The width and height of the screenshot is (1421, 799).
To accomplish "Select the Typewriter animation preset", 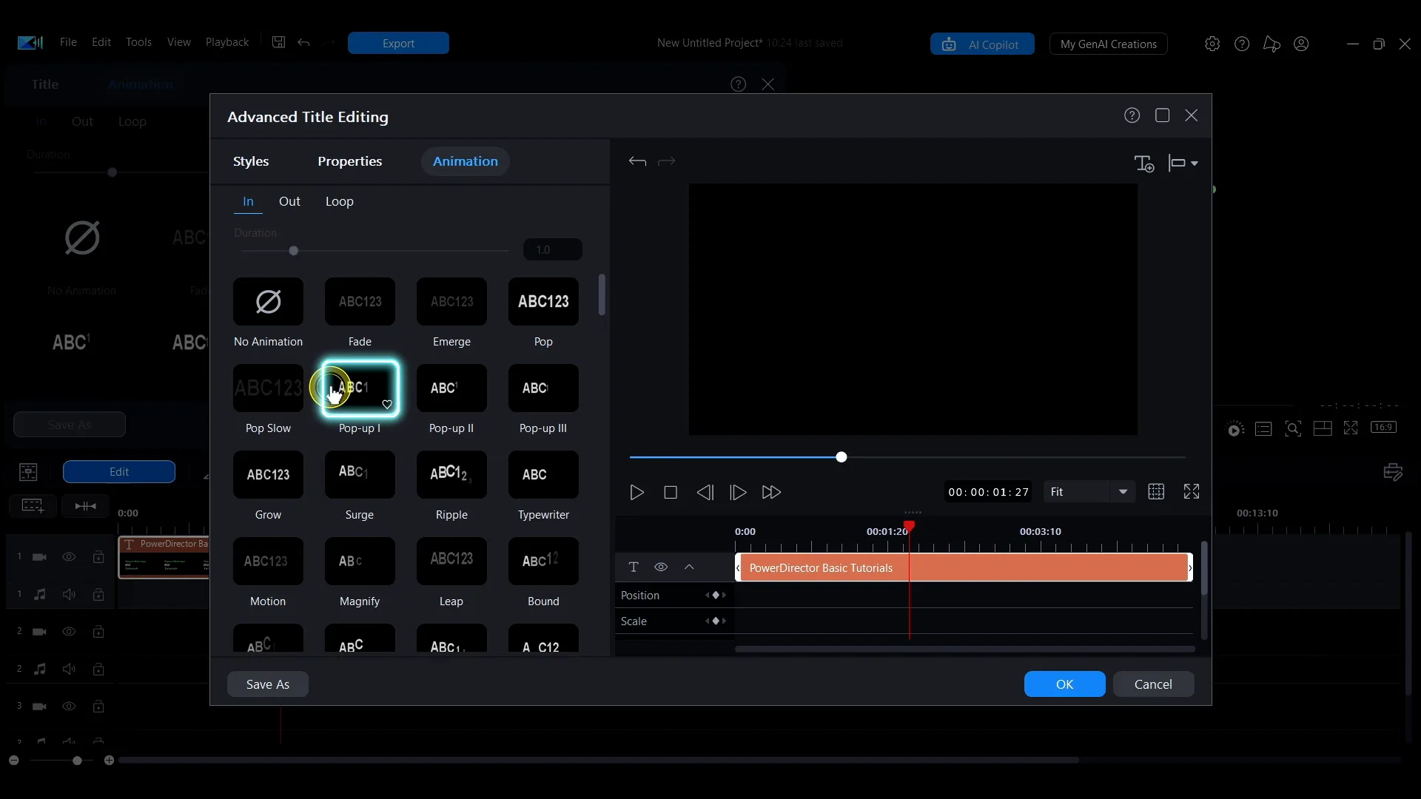I will coord(543,475).
